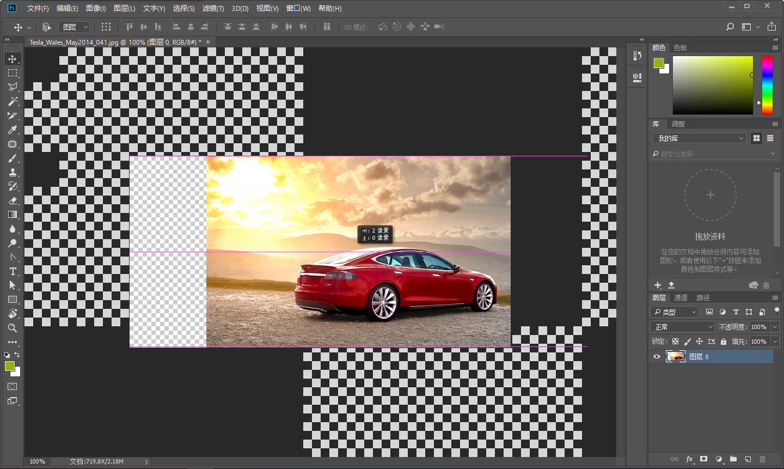The width and height of the screenshot is (784, 469).
Task: Open the 滤镜(T) menu
Action: [x=213, y=8]
